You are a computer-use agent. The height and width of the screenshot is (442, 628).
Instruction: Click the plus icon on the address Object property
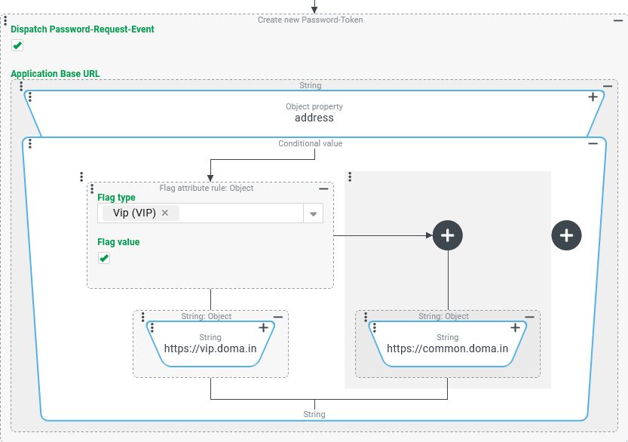[593, 97]
